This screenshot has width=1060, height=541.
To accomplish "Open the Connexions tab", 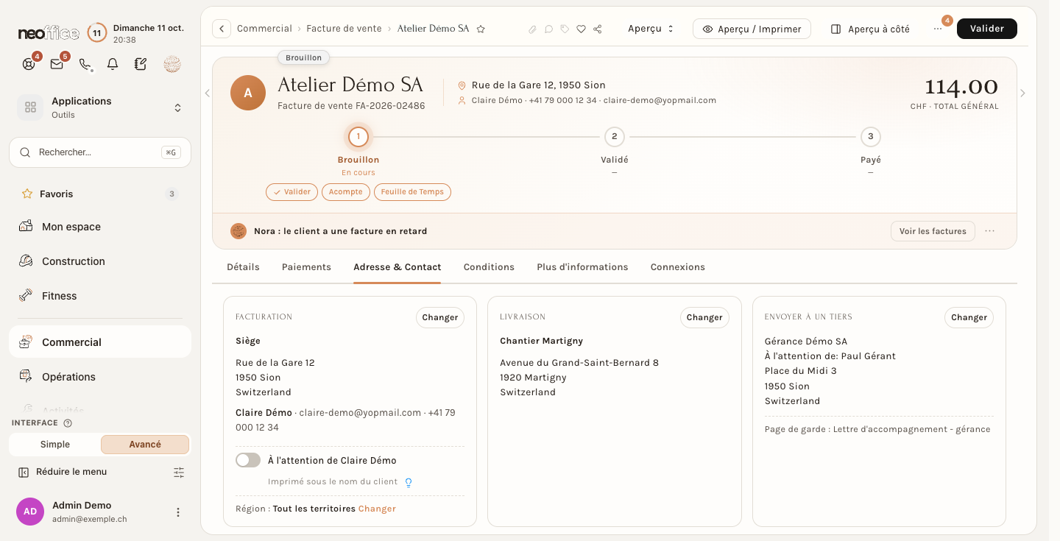I will (678, 267).
